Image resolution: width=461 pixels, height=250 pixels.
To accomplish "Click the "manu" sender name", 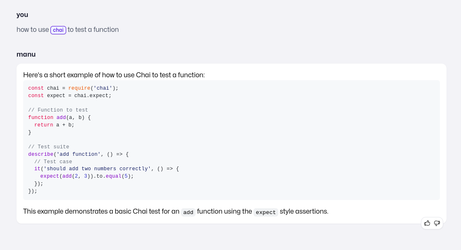I will point(26,54).
